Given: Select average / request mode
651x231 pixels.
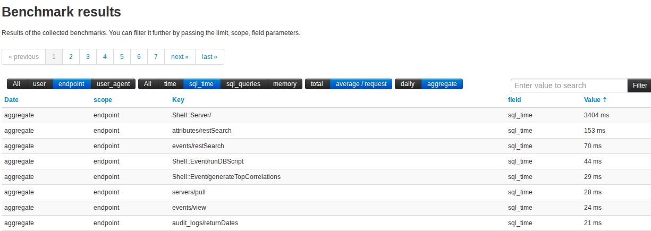Looking at the screenshot, I should point(361,84).
